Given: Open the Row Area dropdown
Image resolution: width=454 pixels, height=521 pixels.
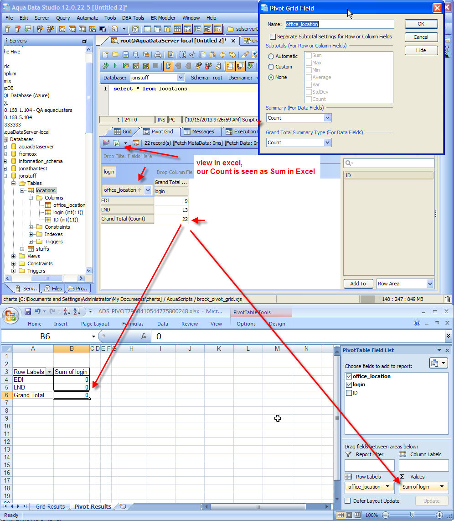Looking at the screenshot, I should click(430, 284).
